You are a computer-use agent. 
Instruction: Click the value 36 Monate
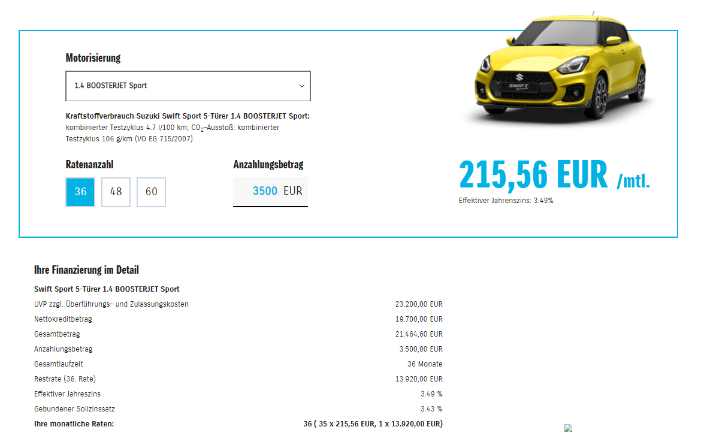click(425, 364)
